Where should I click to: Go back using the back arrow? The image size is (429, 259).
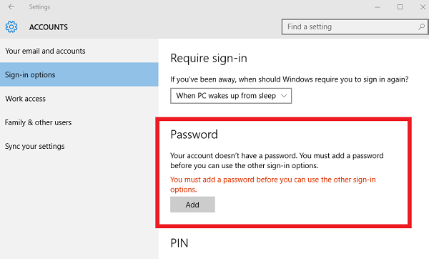11,7
